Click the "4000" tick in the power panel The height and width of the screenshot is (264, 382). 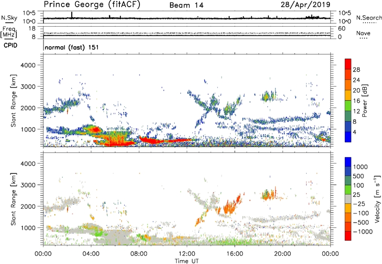[28, 65]
